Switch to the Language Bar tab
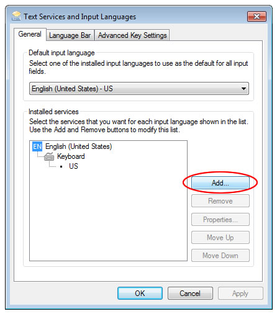 click(x=70, y=35)
